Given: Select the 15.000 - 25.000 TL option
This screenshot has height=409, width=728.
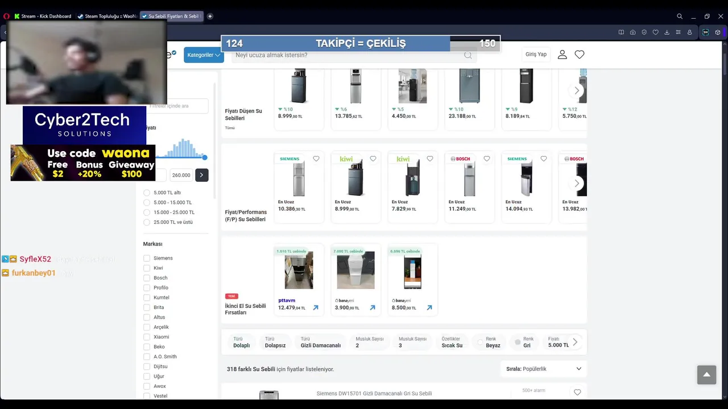Looking at the screenshot, I should point(147,212).
